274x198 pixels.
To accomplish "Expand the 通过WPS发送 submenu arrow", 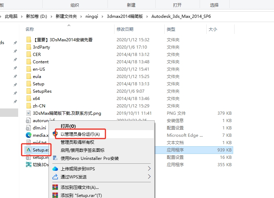I will pyautogui.click(x=149, y=176).
